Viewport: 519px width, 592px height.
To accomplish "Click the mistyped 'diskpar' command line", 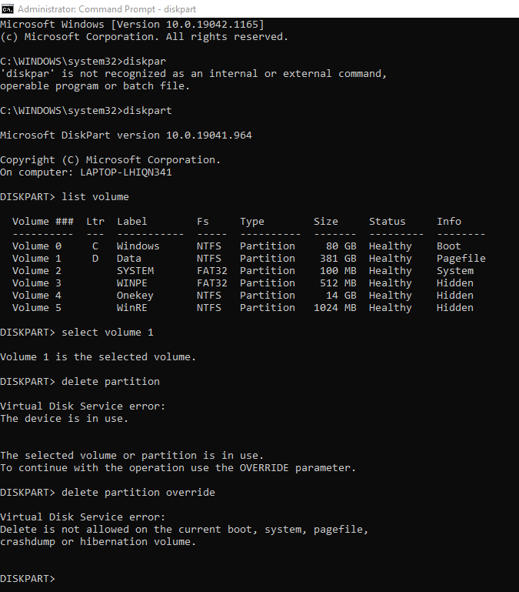I will (83, 61).
